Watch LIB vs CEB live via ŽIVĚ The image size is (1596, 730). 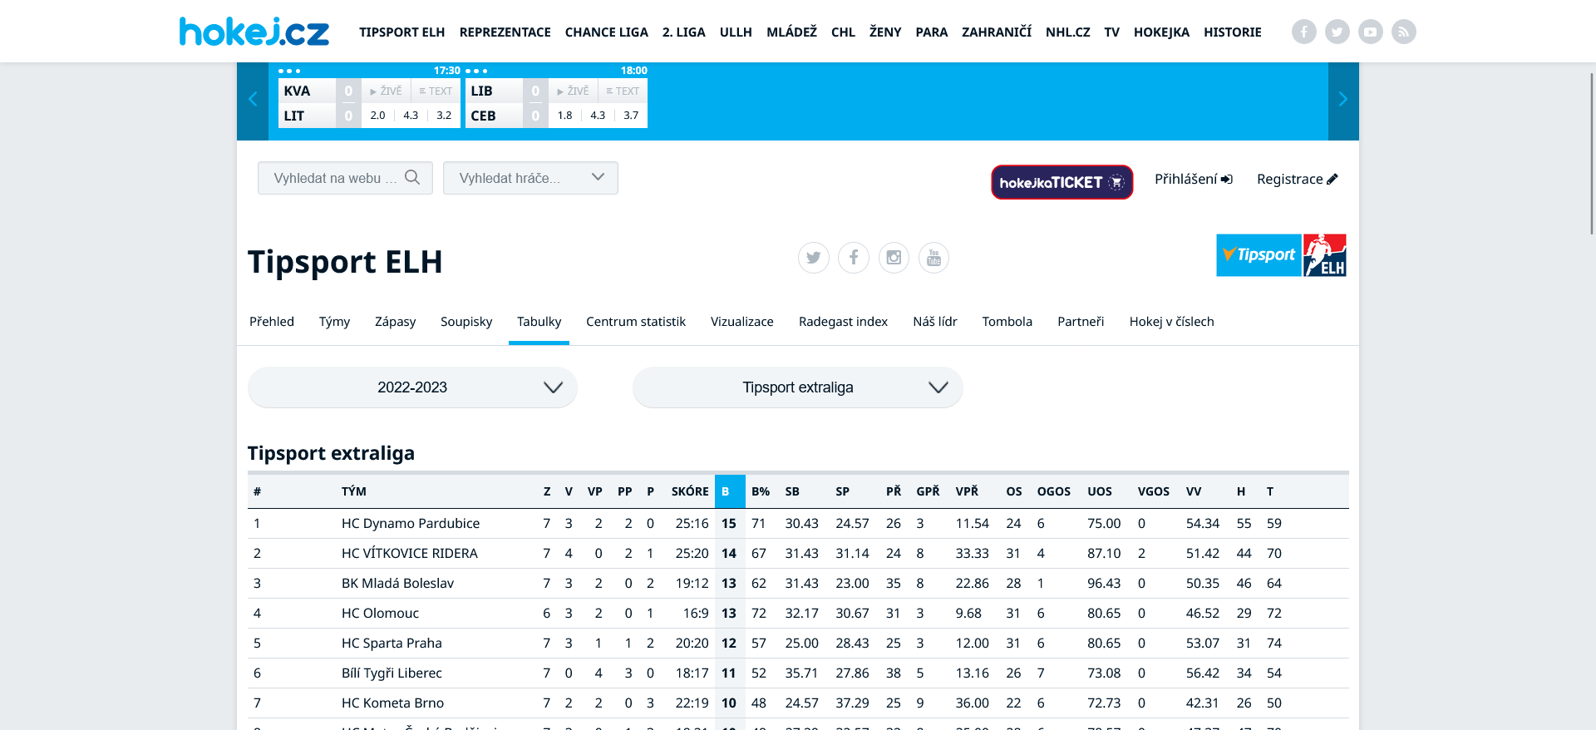[x=573, y=91]
